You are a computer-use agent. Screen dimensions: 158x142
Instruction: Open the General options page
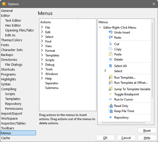click(x=7, y=11)
